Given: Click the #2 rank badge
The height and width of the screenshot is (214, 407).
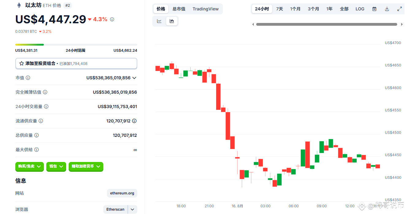Looking at the screenshot, I should [67, 5].
